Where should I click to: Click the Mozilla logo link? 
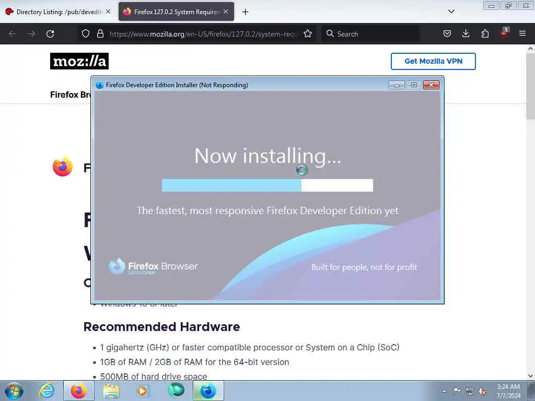point(79,61)
